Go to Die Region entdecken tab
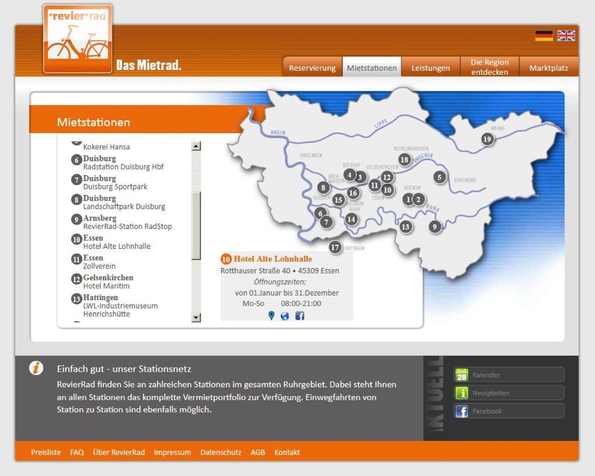Viewport: 595px width, 476px height. click(x=489, y=67)
